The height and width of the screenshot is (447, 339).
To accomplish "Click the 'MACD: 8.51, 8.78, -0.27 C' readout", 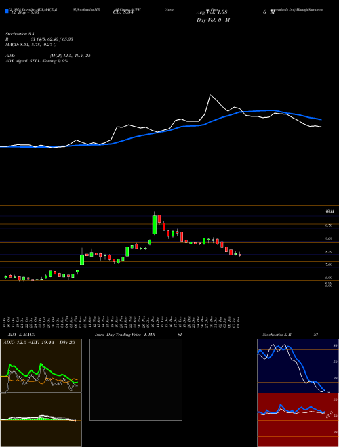I will click(x=31, y=45).
